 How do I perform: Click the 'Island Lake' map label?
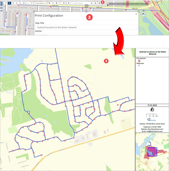[7, 61]
